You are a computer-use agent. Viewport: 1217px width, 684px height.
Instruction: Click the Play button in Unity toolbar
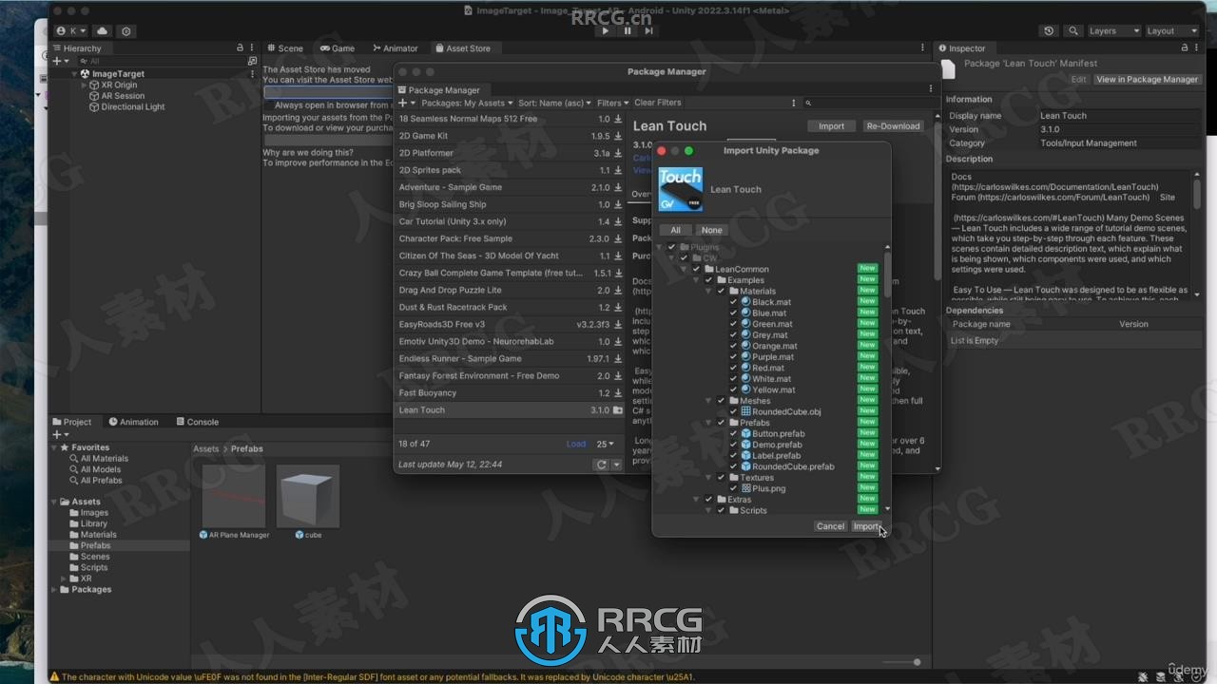(606, 31)
